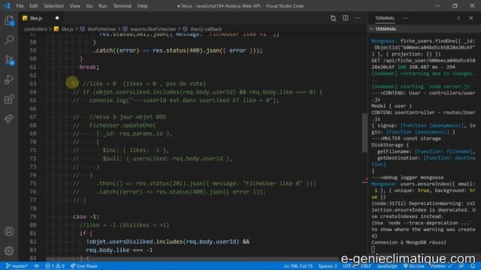Open the Search view in activity bar
Image resolution: width=481 pixels, height=270 pixels.
(x=9, y=40)
